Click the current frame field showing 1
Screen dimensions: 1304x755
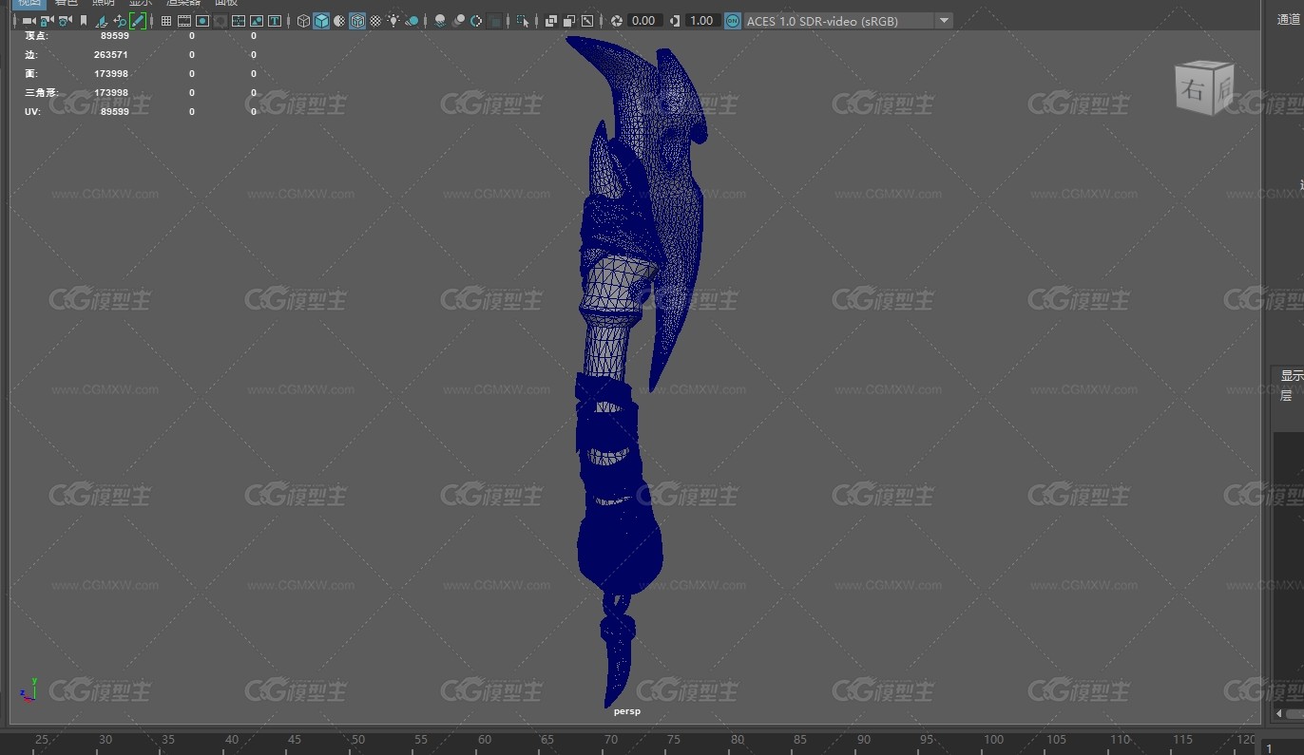[1283, 749]
